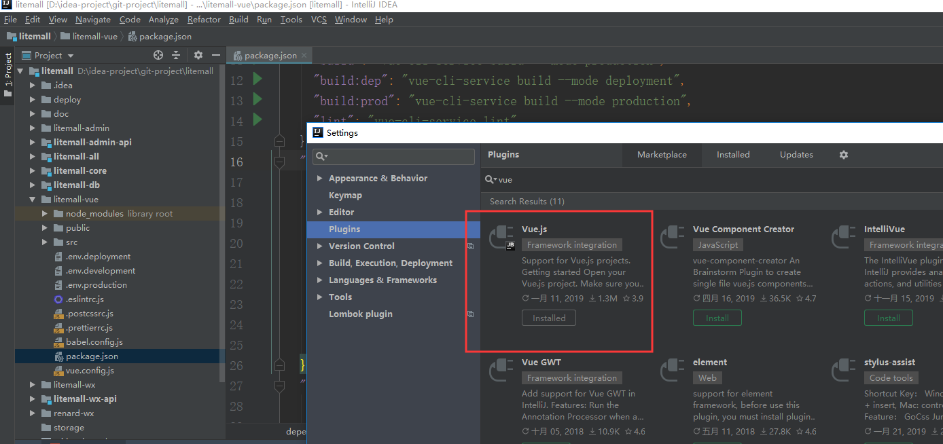The height and width of the screenshot is (444, 943).
Task: Click the 1: Project tool window stripe button
Action: pos(7,75)
